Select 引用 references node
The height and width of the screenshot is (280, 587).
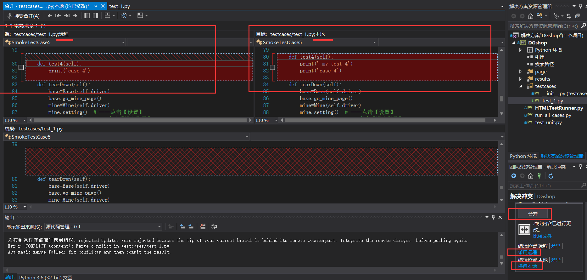click(539, 57)
